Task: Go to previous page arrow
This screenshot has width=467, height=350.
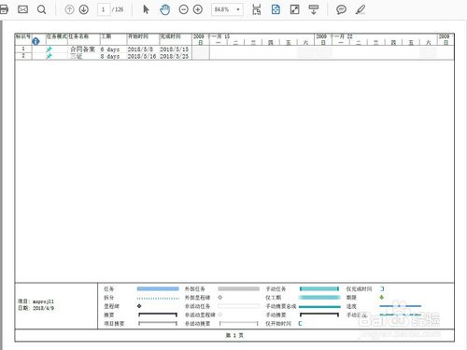Action: tap(69, 9)
